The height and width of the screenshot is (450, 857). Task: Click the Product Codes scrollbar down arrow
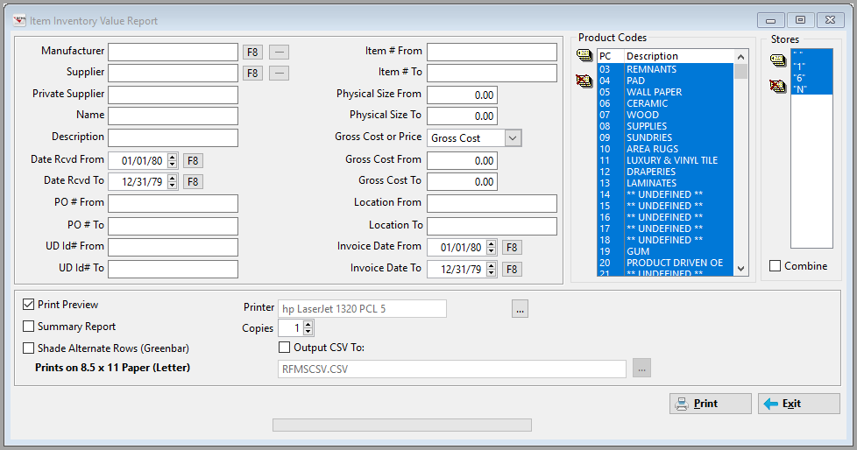[740, 269]
